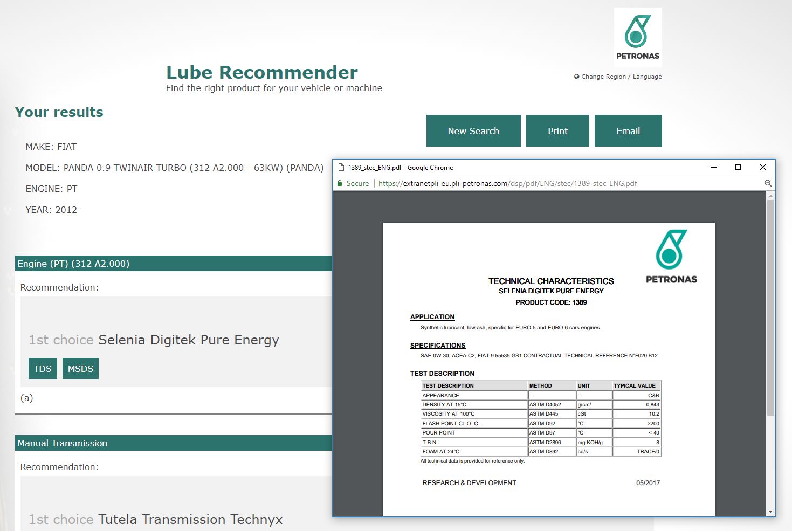Click the PDF scrollbar down arrow
Screen dimensions: 792x531
(x=770, y=512)
